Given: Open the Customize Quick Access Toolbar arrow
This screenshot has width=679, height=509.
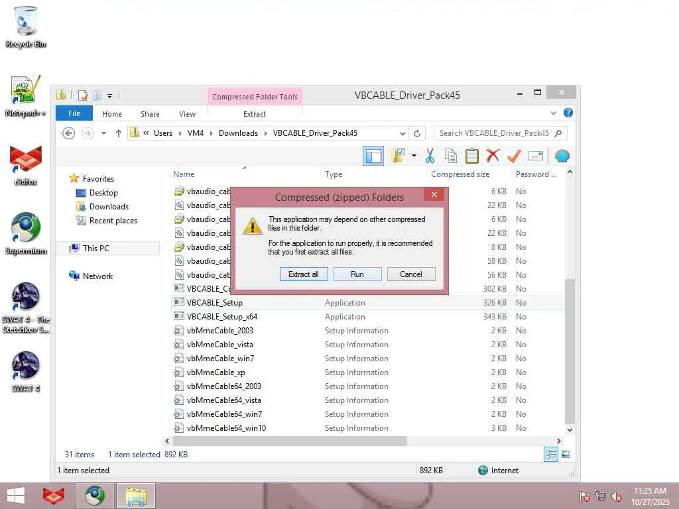Looking at the screenshot, I should coord(109,95).
